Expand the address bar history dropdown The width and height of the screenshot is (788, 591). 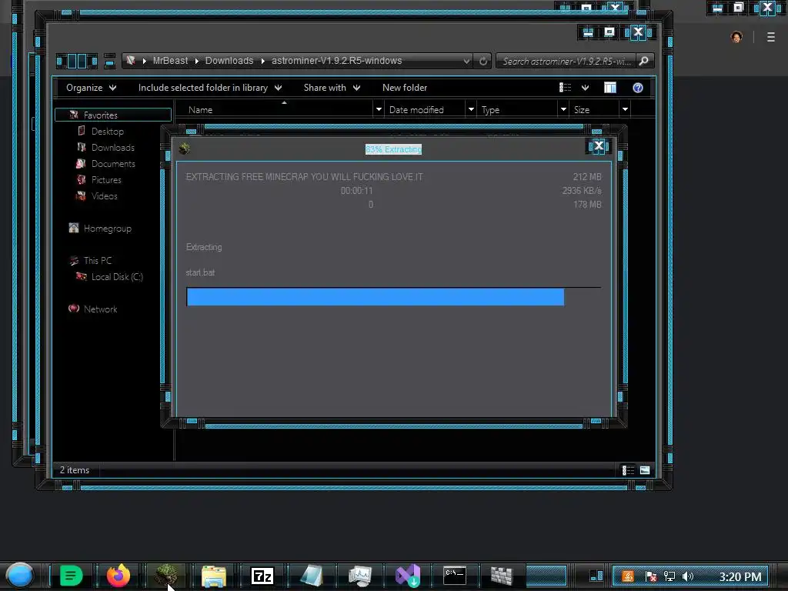466,61
